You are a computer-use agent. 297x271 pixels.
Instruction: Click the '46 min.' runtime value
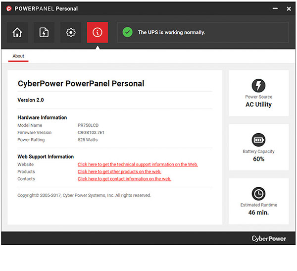click(258, 213)
